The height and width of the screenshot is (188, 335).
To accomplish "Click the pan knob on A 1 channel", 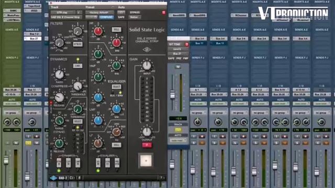I will click(x=198, y=122).
